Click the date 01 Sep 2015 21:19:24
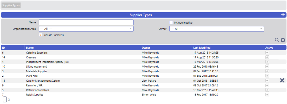Image resolution: width=287 pixels, height=104 pixels. (x=206, y=76)
